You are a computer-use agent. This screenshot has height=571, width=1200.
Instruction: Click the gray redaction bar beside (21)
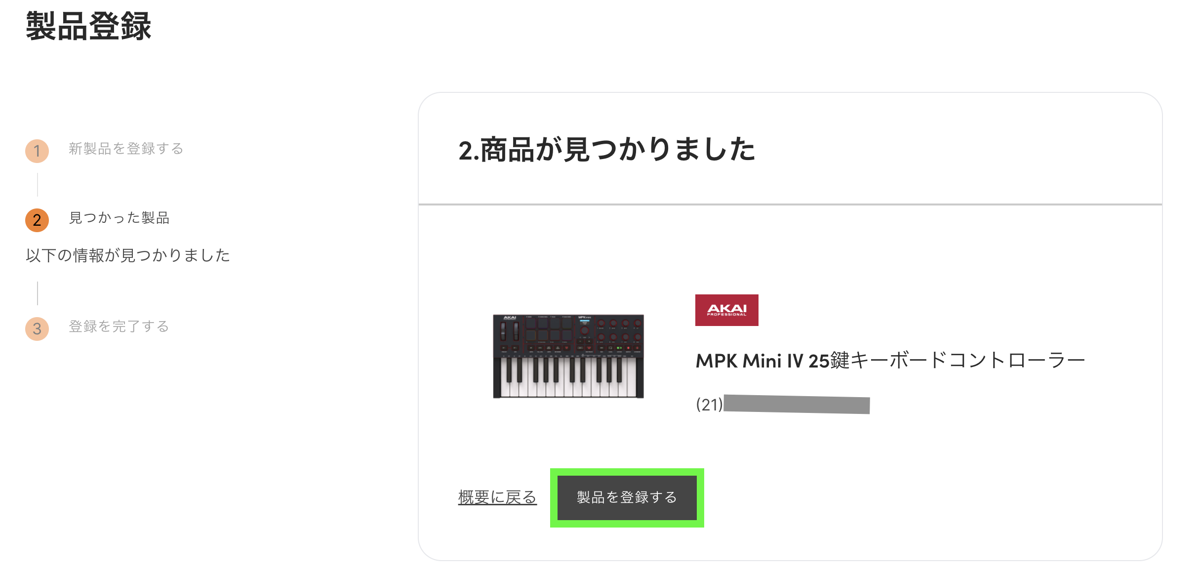(797, 405)
